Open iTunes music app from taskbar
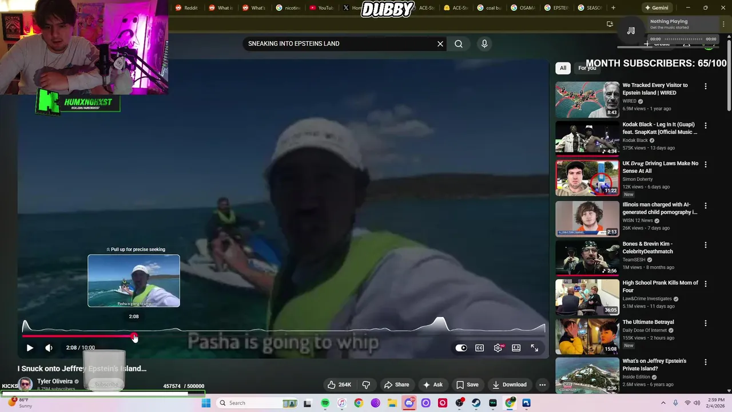Screen dimensions: 732x412 [341, 403]
